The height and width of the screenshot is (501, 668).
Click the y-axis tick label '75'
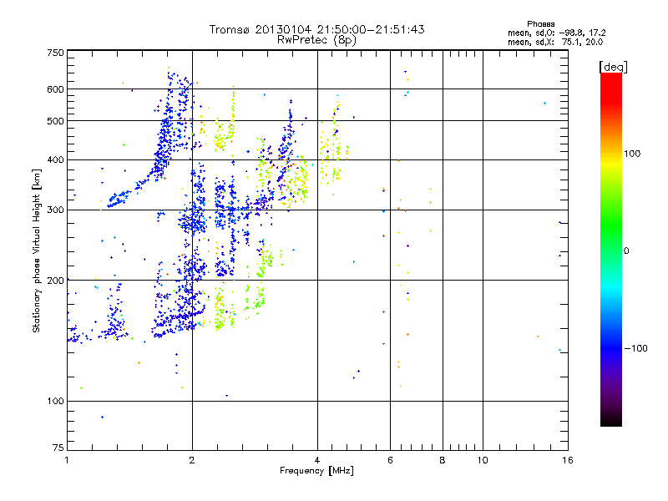click(x=58, y=448)
